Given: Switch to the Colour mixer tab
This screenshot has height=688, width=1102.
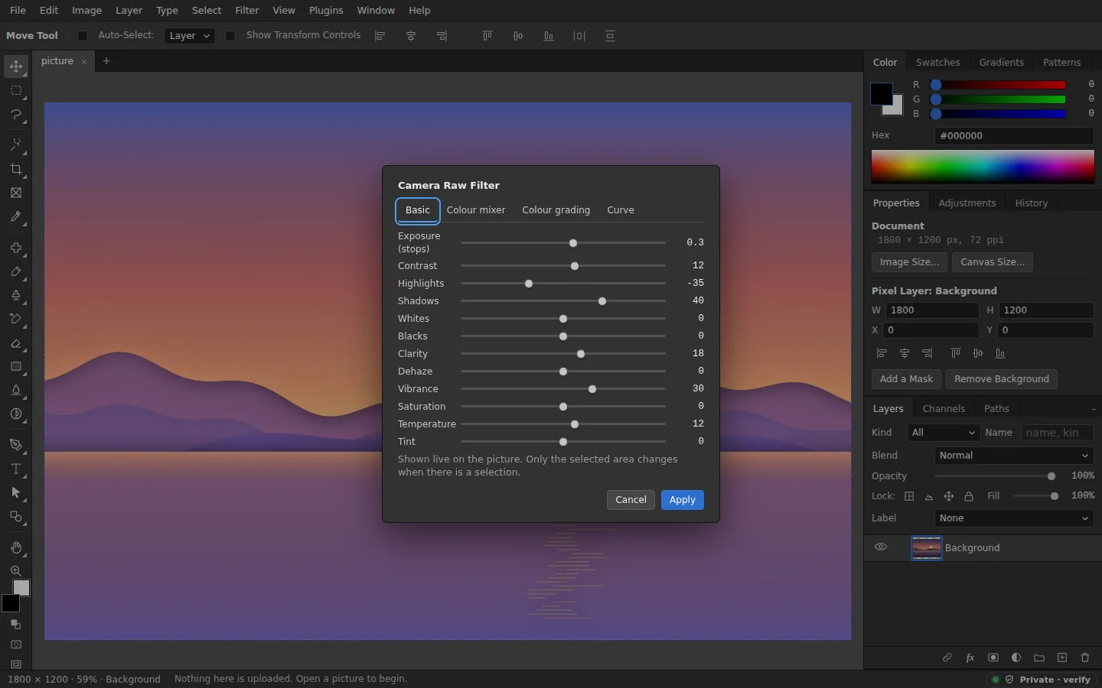Looking at the screenshot, I should [476, 210].
